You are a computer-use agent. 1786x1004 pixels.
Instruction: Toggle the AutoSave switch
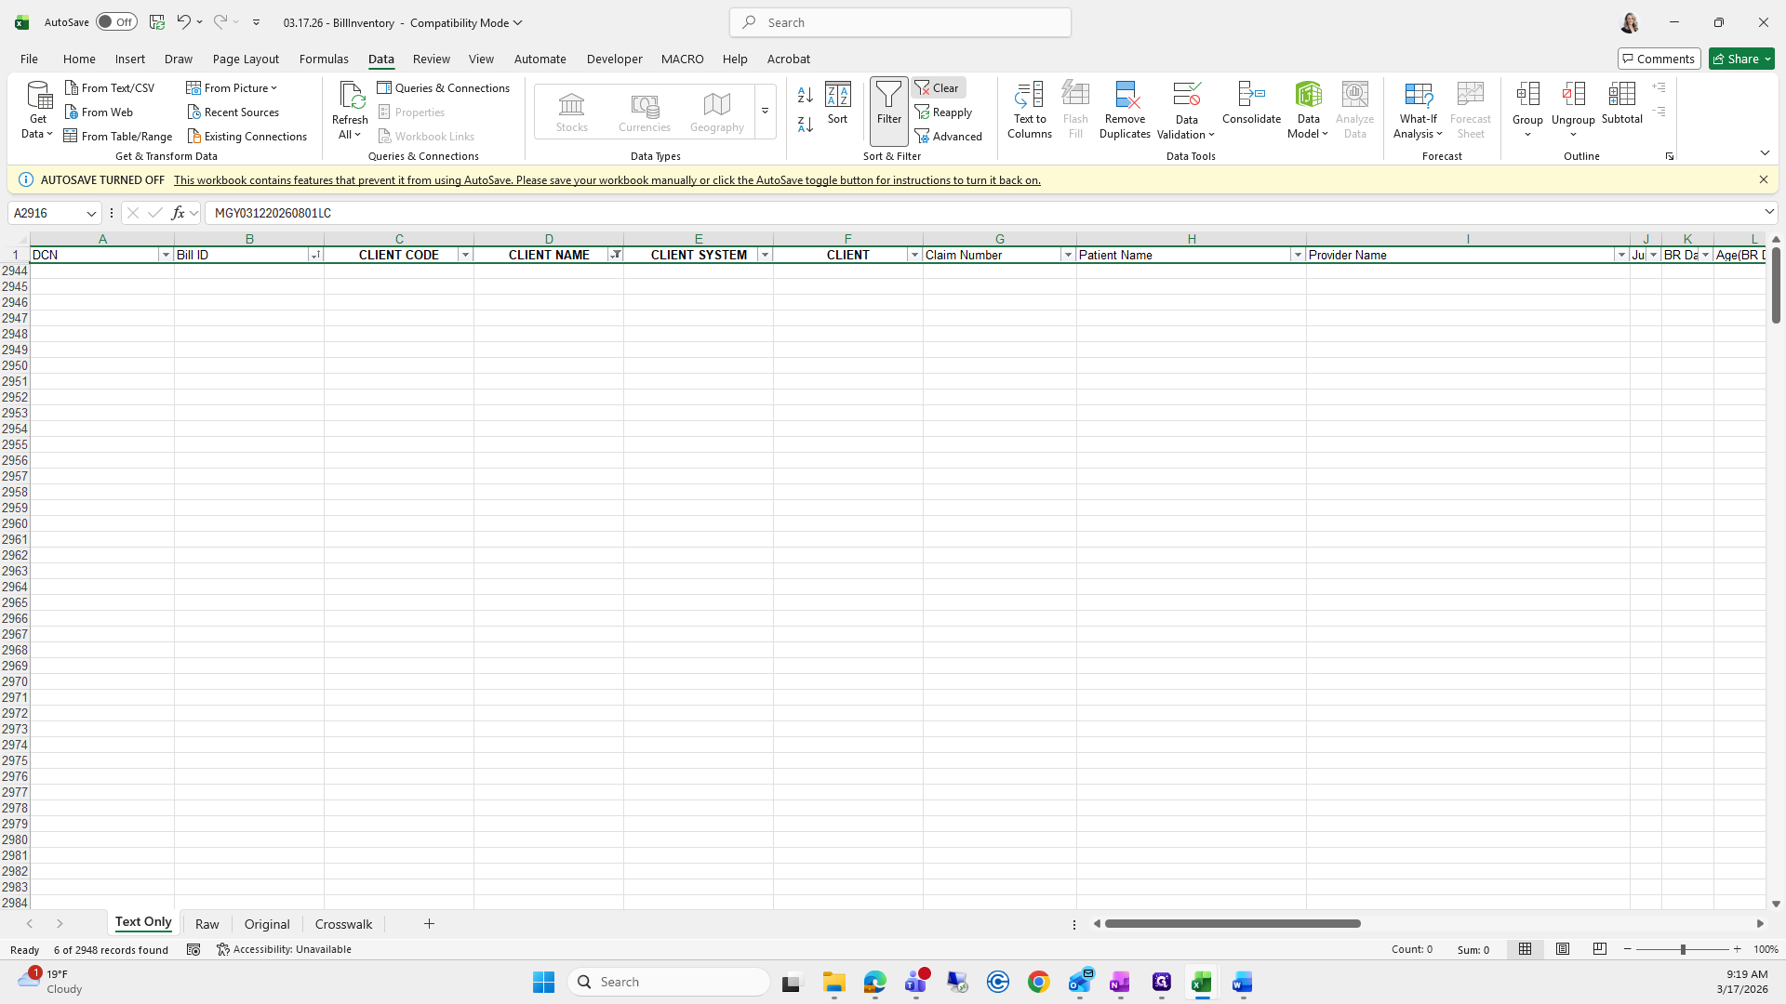coord(116,22)
